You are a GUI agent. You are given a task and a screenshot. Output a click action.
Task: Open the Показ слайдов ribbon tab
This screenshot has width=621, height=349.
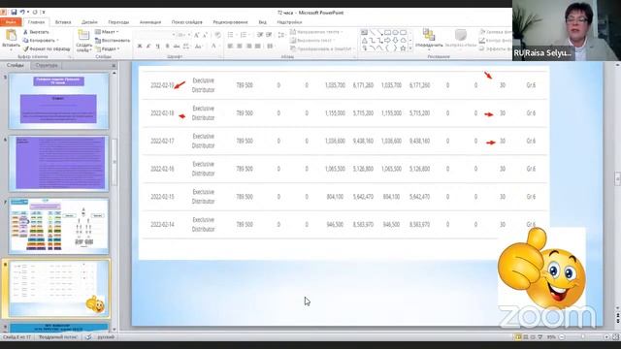[187, 22]
